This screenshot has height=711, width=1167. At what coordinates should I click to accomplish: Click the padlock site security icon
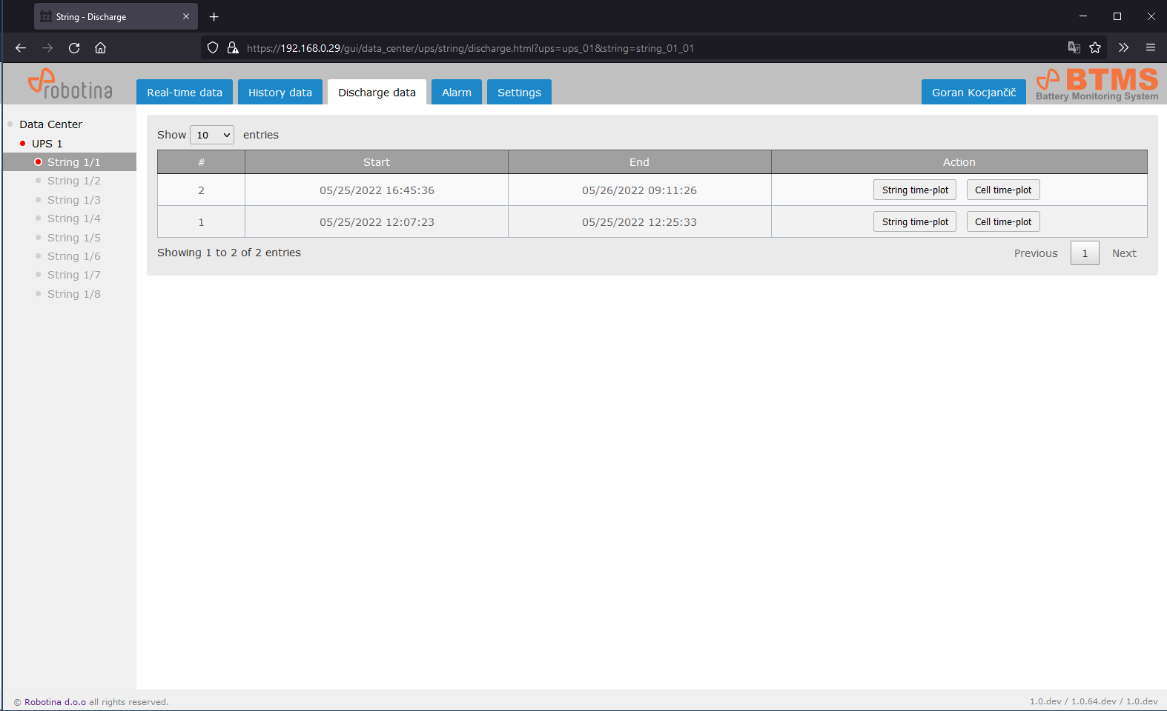(x=233, y=48)
